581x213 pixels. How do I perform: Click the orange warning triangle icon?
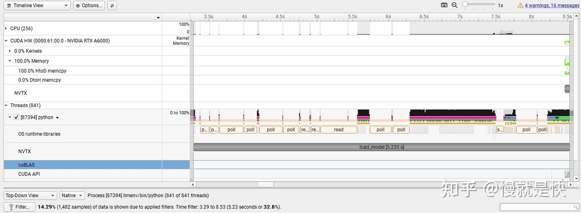[520, 6]
